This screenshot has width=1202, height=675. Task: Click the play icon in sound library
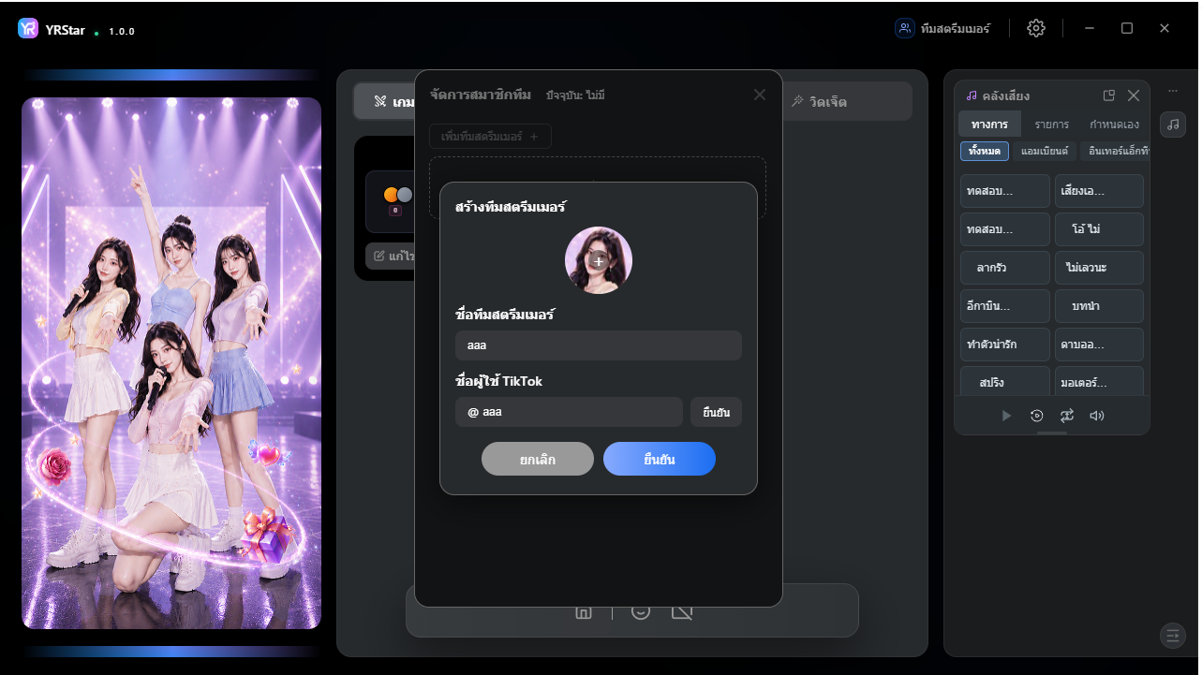point(1006,416)
